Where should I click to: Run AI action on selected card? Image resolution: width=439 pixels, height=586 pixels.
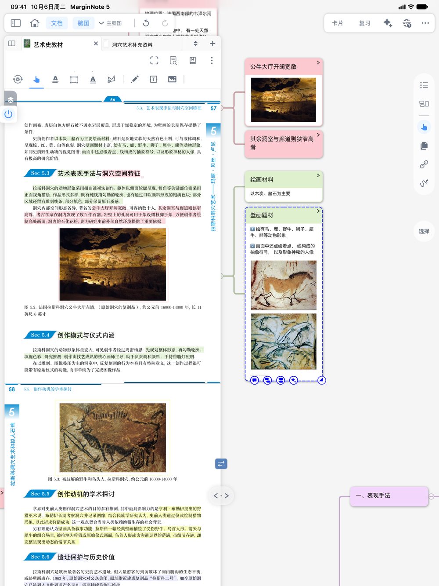click(x=294, y=380)
